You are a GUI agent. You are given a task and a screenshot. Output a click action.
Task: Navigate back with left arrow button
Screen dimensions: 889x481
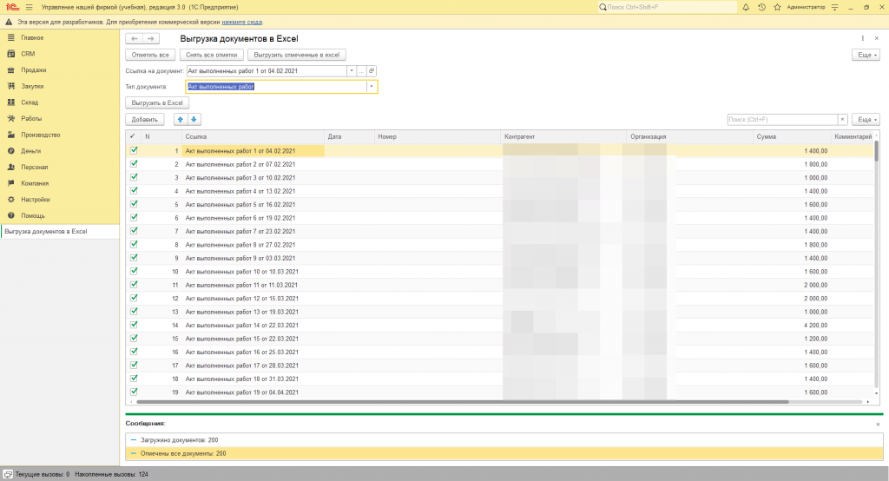(x=135, y=38)
